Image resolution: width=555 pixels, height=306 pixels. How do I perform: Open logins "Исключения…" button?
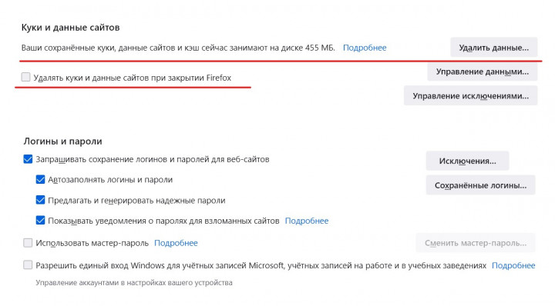point(468,161)
